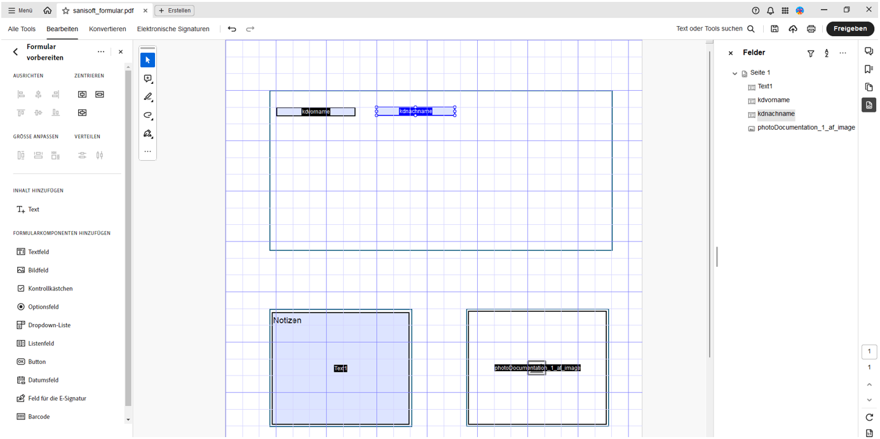Collapse the Seite 1 tree node
The height and width of the screenshot is (439, 880).
pyautogui.click(x=735, y=73)
